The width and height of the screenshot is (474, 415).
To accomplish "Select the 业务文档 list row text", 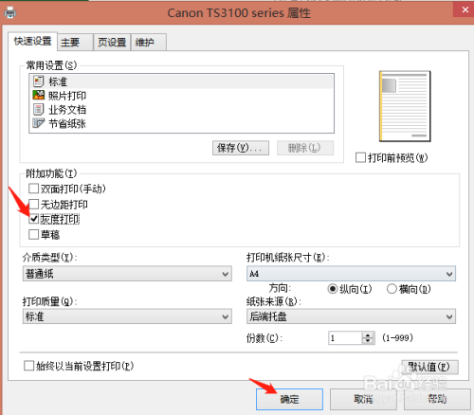I will [67, 110].
